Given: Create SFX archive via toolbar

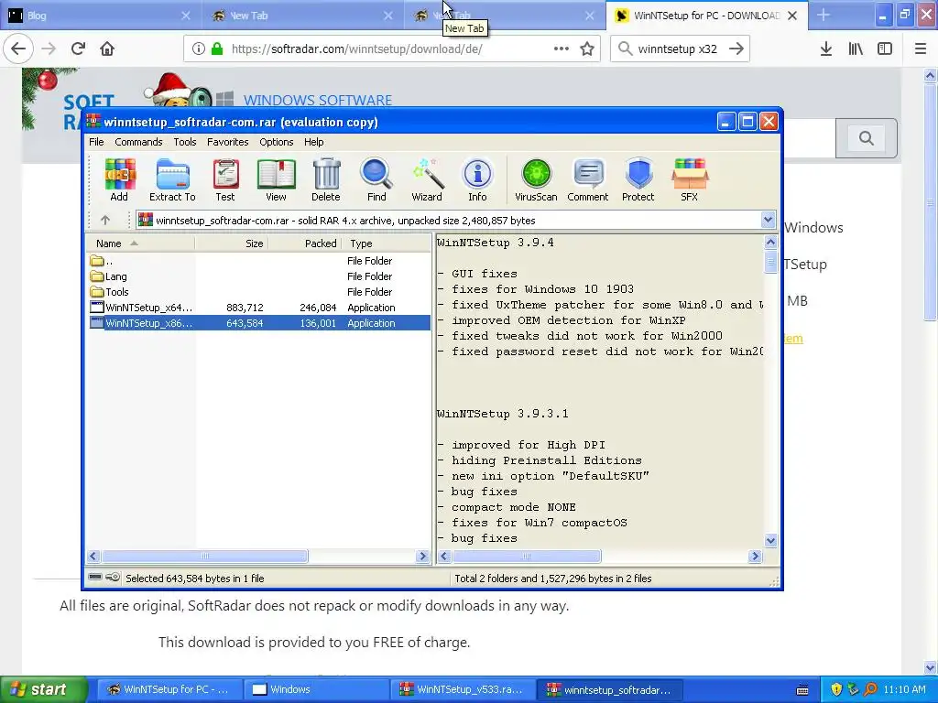Looking at the screenshot, I should (x=689, y=179).
